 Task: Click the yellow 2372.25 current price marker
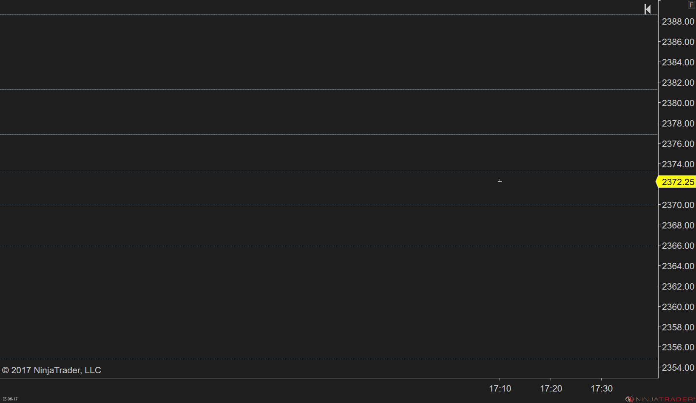click(677, 182)
